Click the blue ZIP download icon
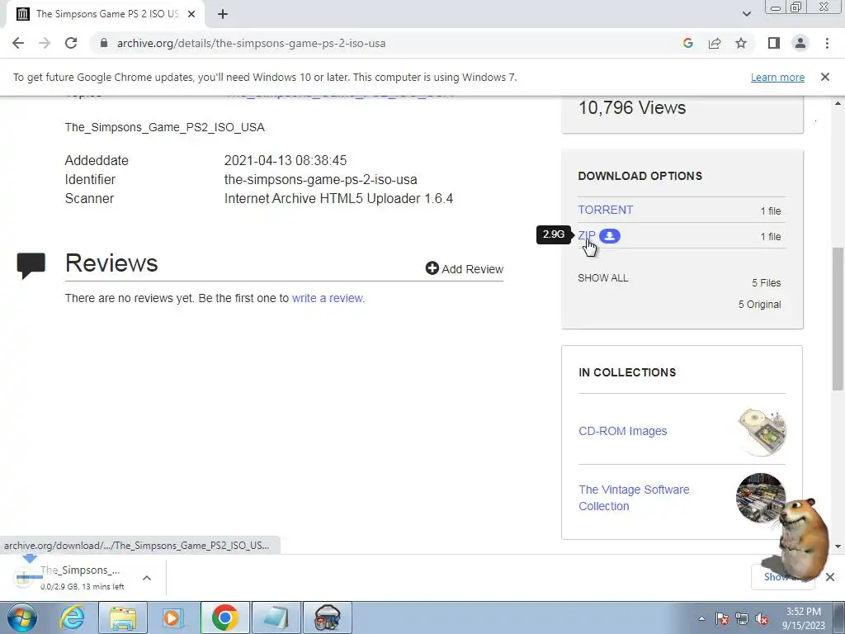The width and height of the screenshot is (845, 634). point(610,236)
